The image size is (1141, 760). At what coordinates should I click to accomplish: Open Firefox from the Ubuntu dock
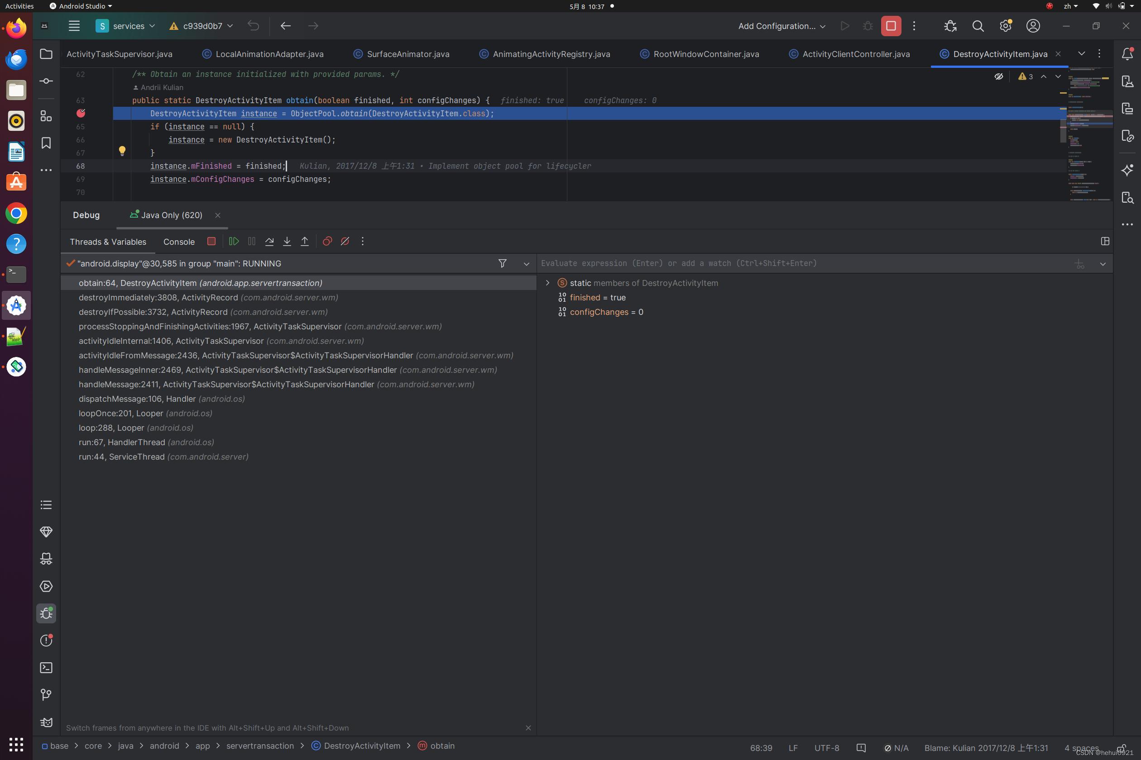16,28
